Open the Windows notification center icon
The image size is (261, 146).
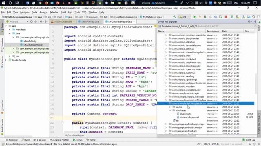(x=255, y=3)
